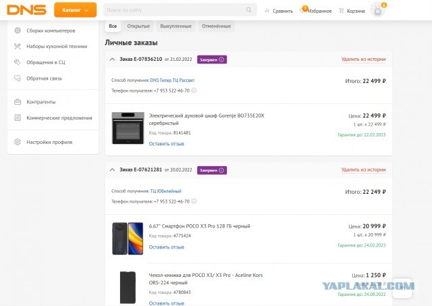Open Избранное favorites heart icon

coord(303,10)
